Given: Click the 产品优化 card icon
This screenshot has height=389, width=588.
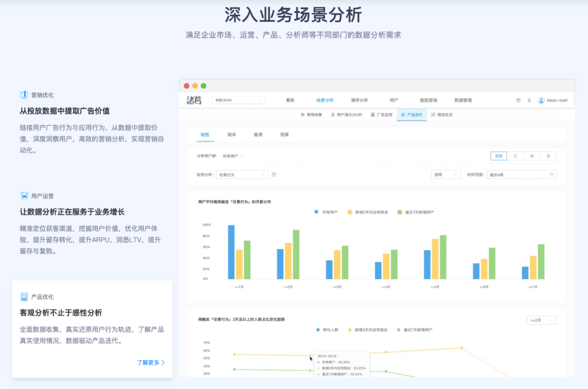Looking at the screenshot, I should tap(24, 297).
